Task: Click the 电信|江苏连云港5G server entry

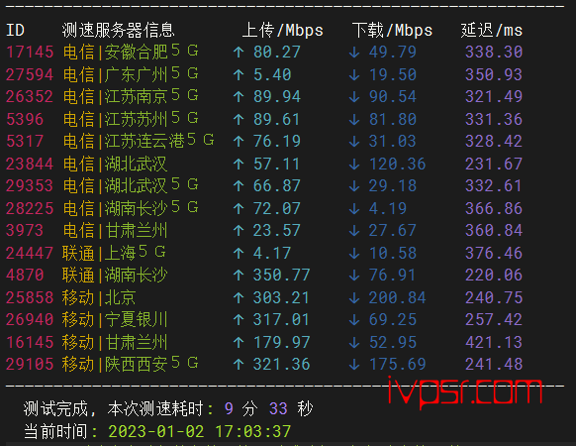Action: point(139,142)
